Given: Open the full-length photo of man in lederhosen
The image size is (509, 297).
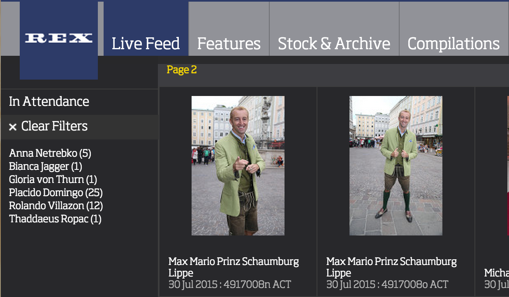Looking at the screenshot, I should 396,166.
